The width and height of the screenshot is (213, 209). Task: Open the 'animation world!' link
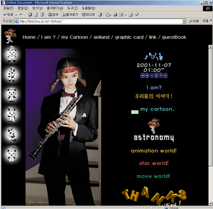click(x=153, y=151)
